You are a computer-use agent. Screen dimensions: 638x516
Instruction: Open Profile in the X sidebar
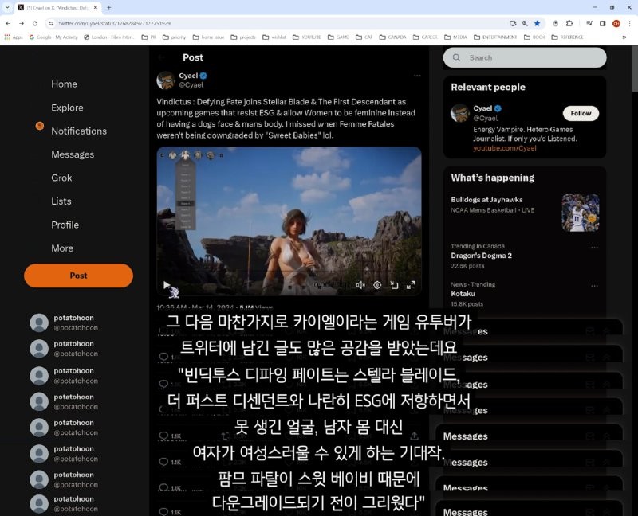(x=65, y=225)
